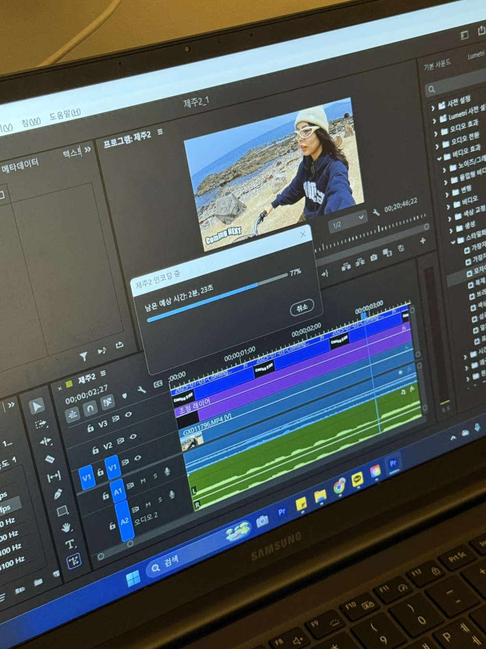Screen dimensions: 486x649
Task: Add a marker with the shield icon
Action: click(x=124, y=396)
